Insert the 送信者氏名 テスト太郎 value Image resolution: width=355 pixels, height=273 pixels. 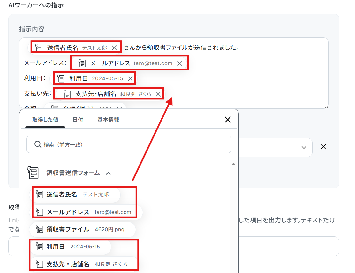pos(75,195)
